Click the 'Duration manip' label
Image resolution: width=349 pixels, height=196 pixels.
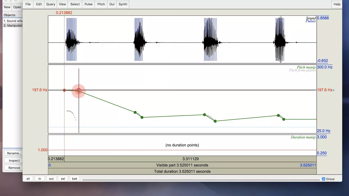[x=303, y=137]
